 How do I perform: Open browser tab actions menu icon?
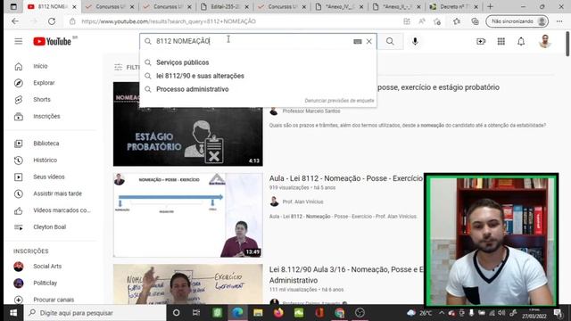[13, 6]
